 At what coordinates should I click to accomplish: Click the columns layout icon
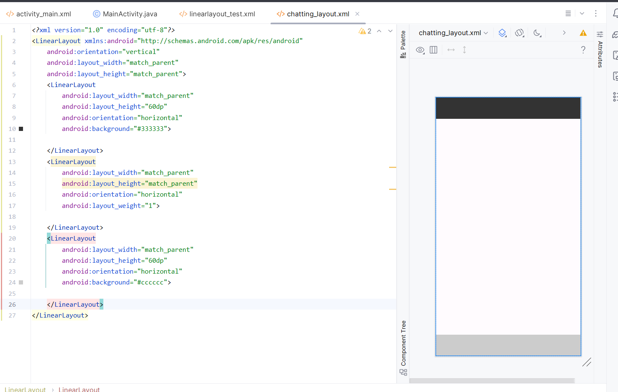(433, 50)
